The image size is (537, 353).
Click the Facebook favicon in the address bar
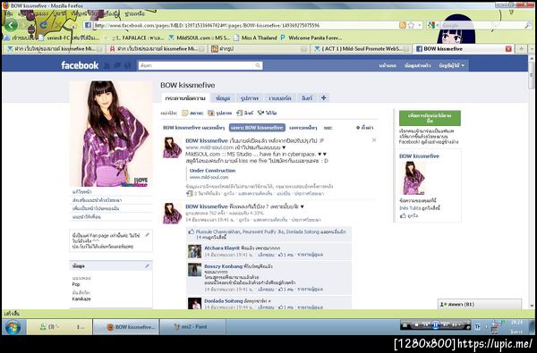(x=88, y=25)
